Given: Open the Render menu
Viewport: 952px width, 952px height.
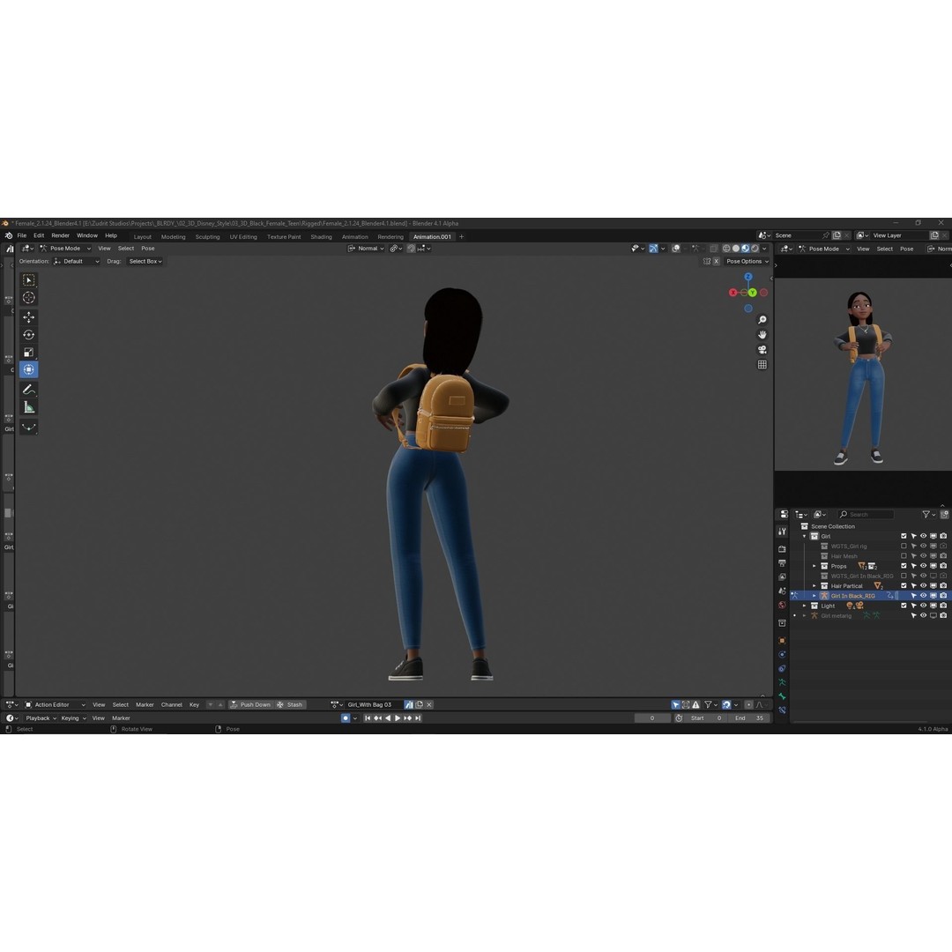Looking at the screenshot, I should [60, 235].
